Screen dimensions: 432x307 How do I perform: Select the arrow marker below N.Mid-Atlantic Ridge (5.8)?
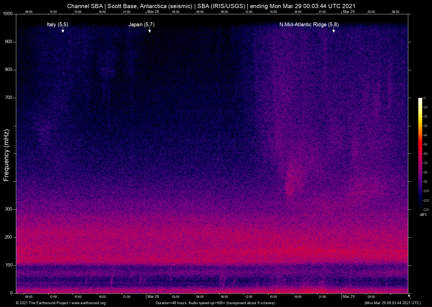334,30
